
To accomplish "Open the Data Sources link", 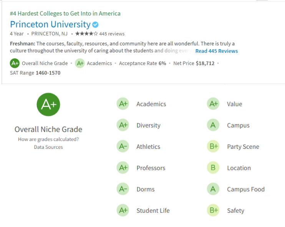I will (48, 147).
